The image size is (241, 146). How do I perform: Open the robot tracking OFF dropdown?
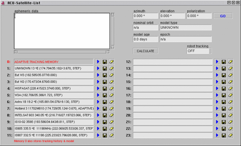(199, 51)
